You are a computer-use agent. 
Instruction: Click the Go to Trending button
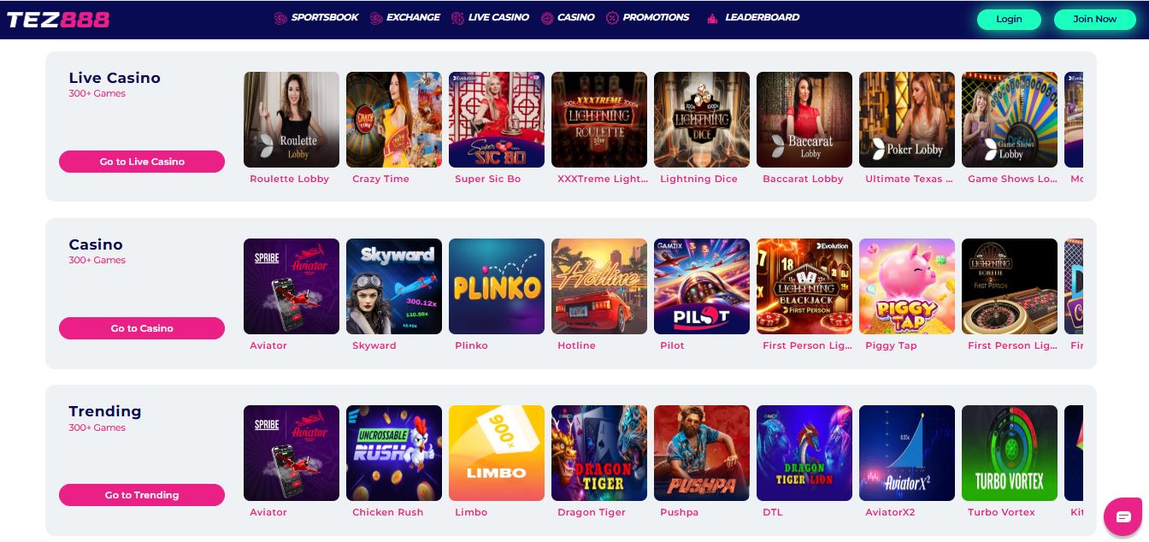[142, 495]
